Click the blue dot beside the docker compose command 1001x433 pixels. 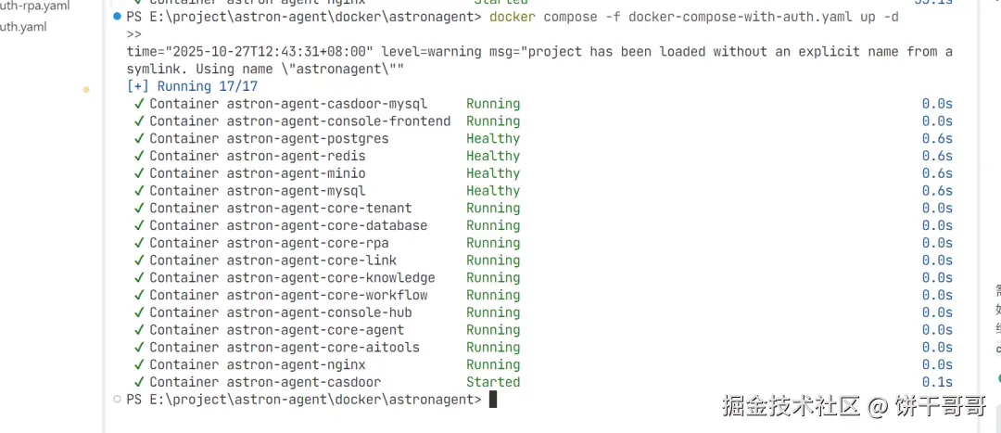point(116,17)
